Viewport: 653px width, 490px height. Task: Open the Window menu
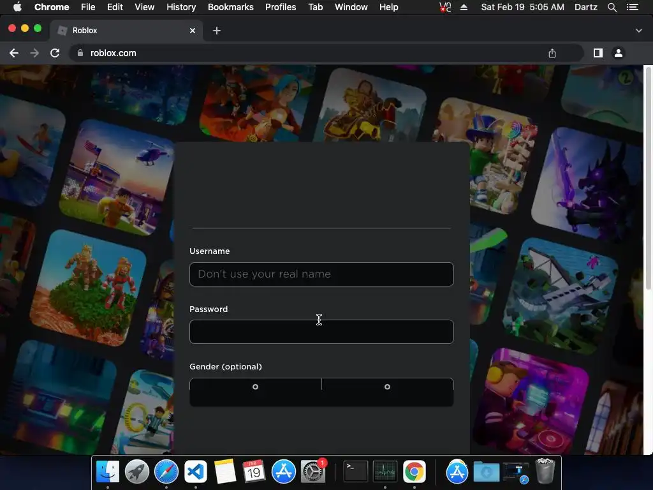[351, 7]
